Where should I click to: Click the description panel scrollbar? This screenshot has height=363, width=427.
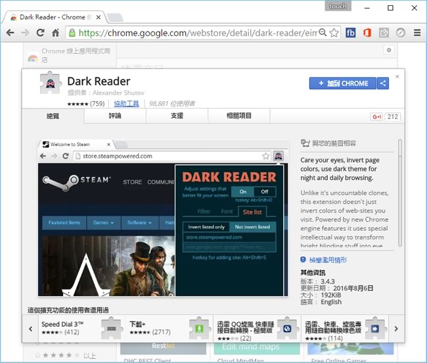click(400, 193)
